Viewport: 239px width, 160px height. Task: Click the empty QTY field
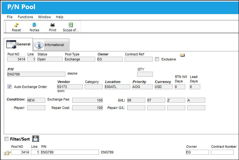pos(145,74)
